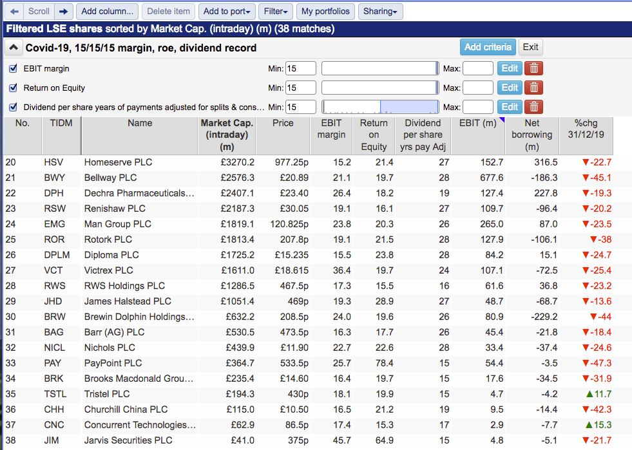This screenshot has height=450, width=632.
Task: Sort by the Price column header
Action: pyautogui.click(x=283, y=135)
